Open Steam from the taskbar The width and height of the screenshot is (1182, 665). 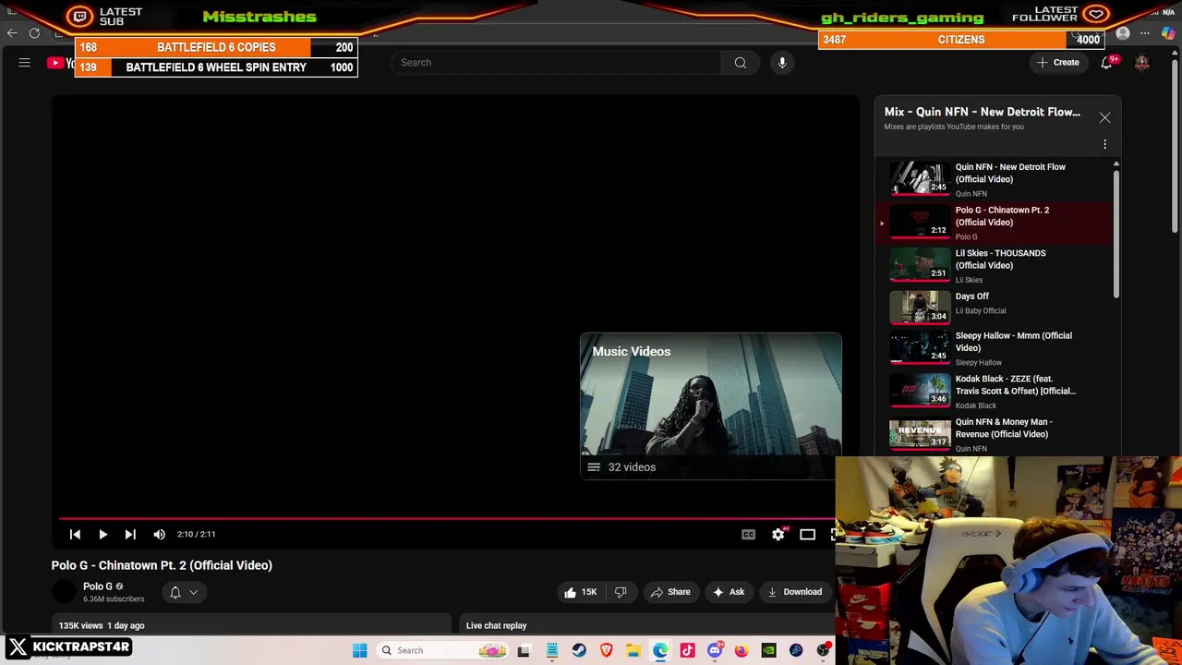(x=579, y=650)
